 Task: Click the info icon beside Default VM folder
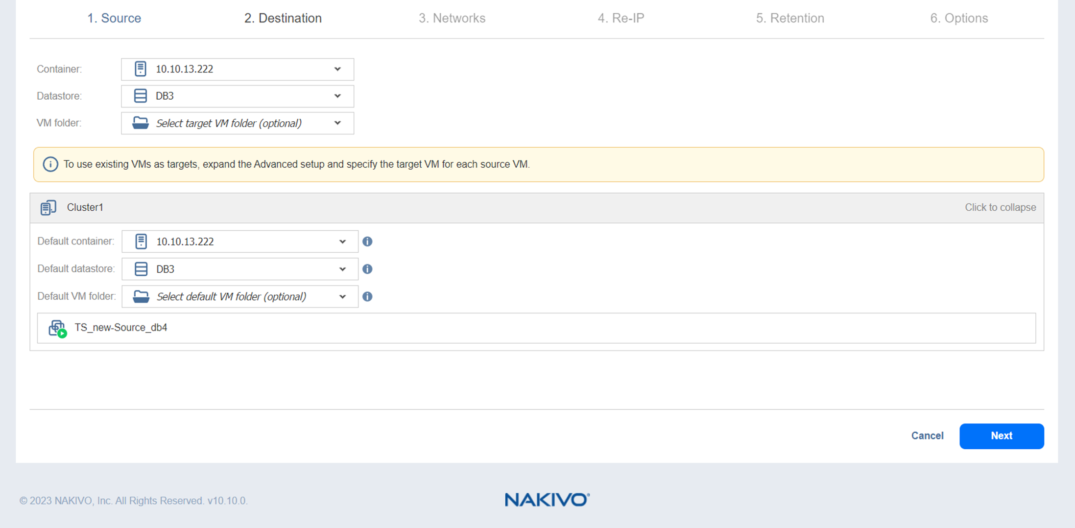coord(367,296)
